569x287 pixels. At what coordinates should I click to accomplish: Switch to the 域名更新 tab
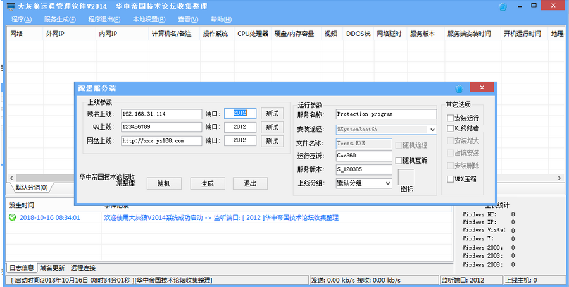pyautogui.click(x=53, y=268)
